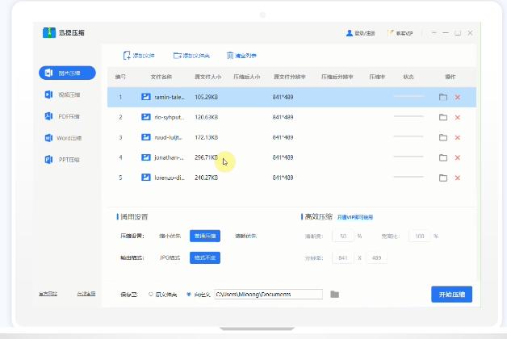The width and height of the screenshot is (507, 339).
Task: Select 原文件夹 save location radio button
Action: [151, 295]
